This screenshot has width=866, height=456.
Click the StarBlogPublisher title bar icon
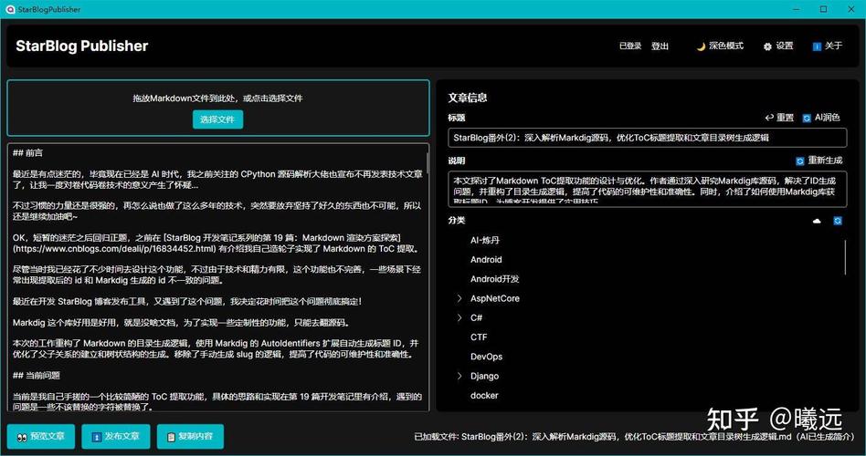[9, 9]
